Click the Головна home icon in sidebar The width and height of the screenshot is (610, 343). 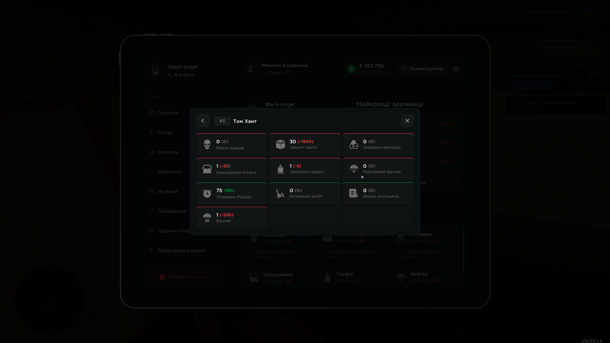[152, 113]
